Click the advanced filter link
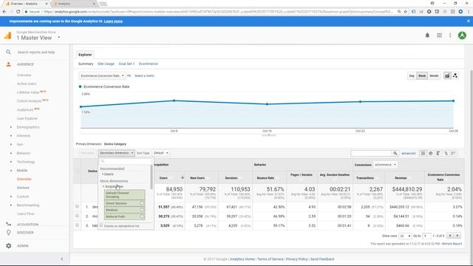Viewport: 473px width, 266px height. (408, 154)
